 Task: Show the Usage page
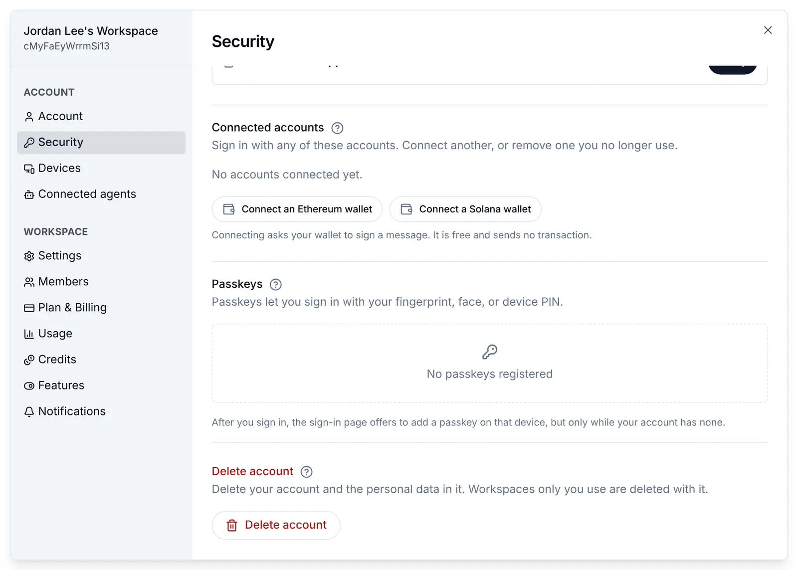pyautogui.click(x=101, y=334)
